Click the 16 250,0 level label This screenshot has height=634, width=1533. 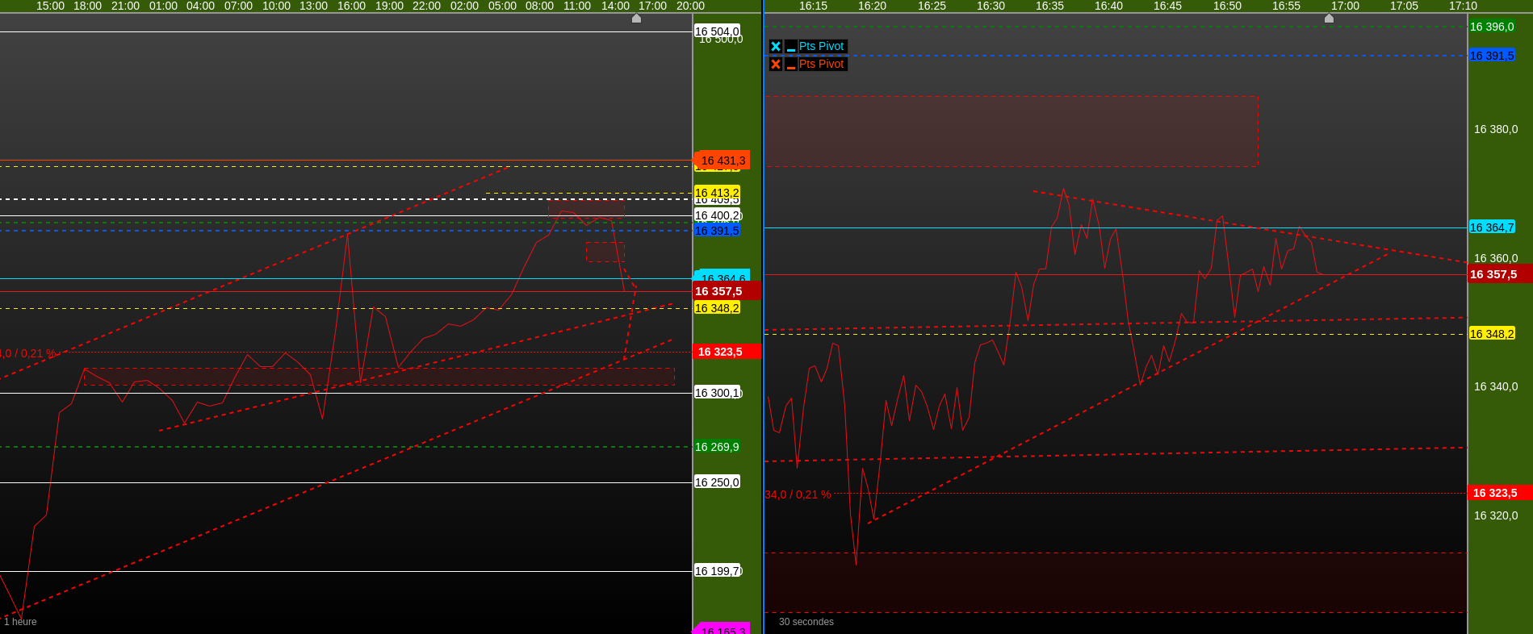(x=717, y=482)
